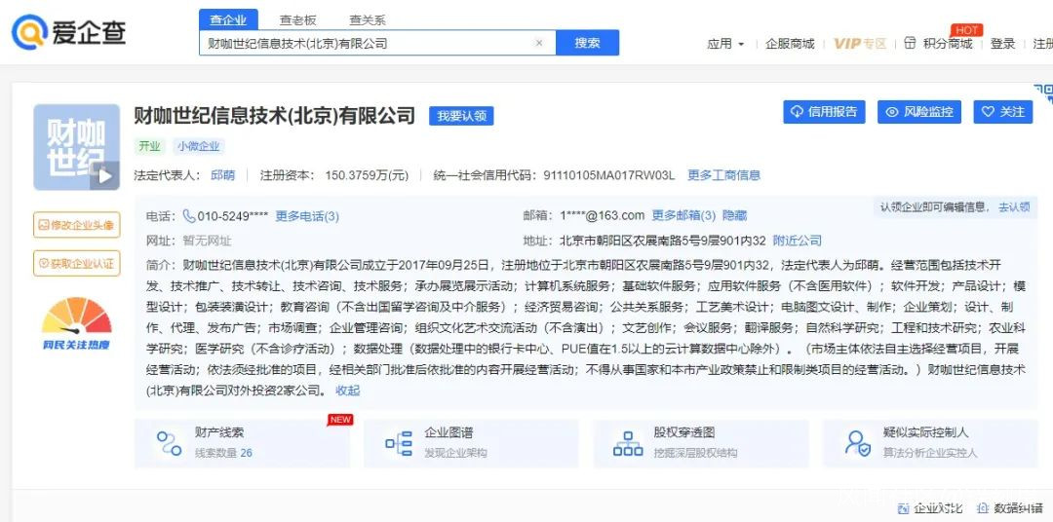
Task: Click the QR code icon at top right
Action: [1043, 93]
